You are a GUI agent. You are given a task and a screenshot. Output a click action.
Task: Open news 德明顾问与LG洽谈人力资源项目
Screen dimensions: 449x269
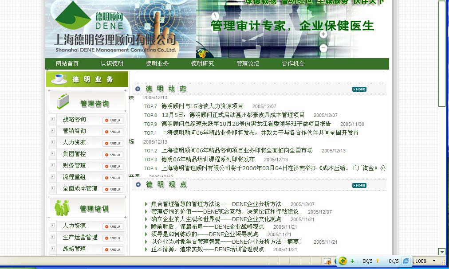coord(202,106)
